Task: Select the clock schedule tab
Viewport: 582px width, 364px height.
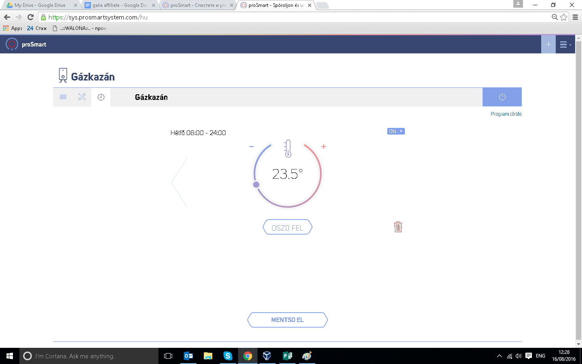Action: pos(101,97)
